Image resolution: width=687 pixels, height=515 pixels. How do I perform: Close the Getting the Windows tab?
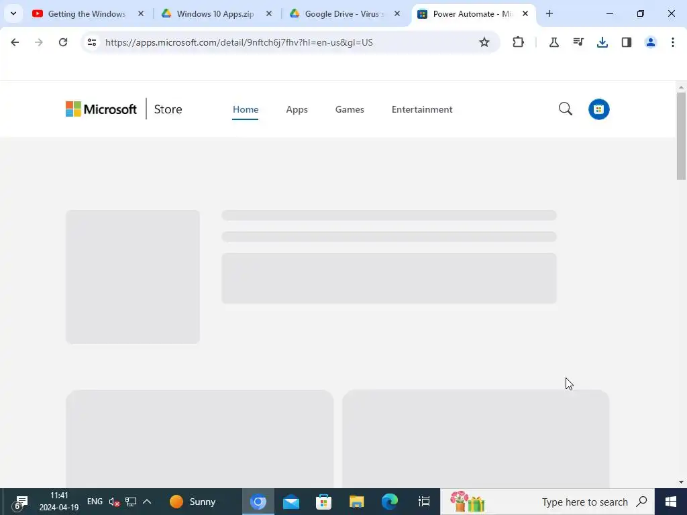coord(141,13)
